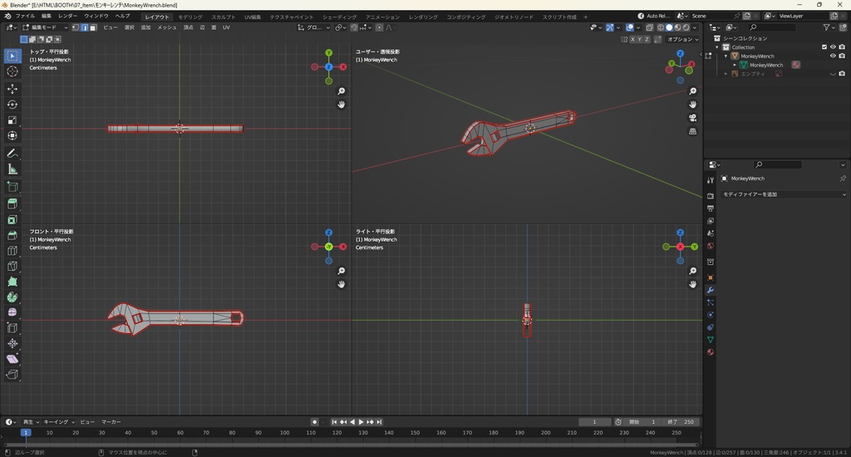
Task: Select the Loop Cut tool
Action: [x=12, y=250]
